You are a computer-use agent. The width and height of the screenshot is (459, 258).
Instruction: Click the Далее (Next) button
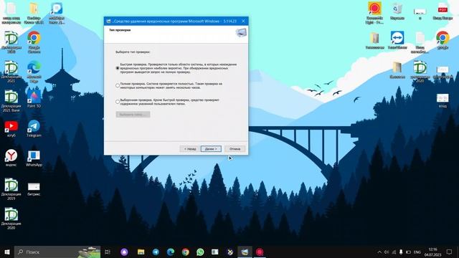pos(211,149)
